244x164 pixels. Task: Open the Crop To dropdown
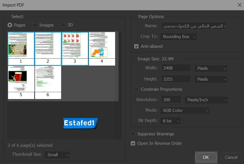(x=179, y=37)
